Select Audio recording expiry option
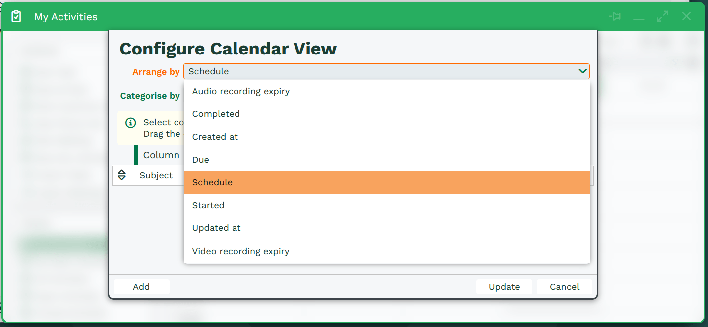 241,91
